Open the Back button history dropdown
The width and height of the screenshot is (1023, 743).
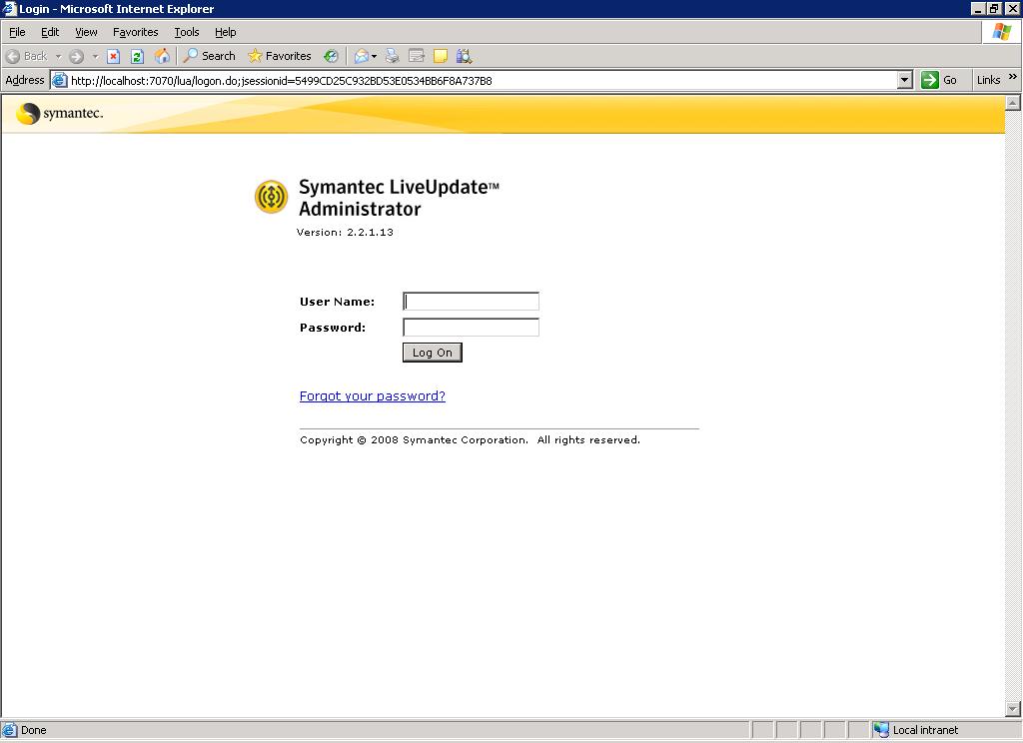(x=59, y=56)
